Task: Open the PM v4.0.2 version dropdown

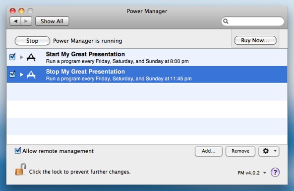Action: pyautogui.click(x=252, y=173)
